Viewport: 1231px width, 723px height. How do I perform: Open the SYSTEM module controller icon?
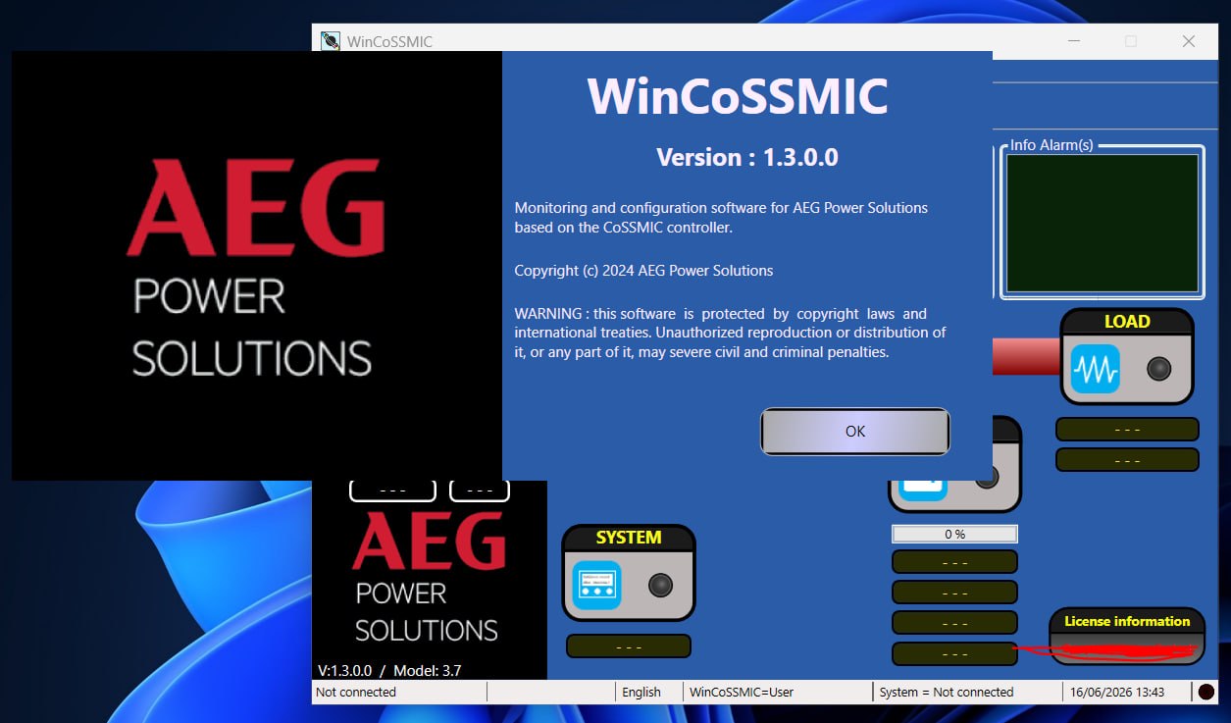point(596,586)
